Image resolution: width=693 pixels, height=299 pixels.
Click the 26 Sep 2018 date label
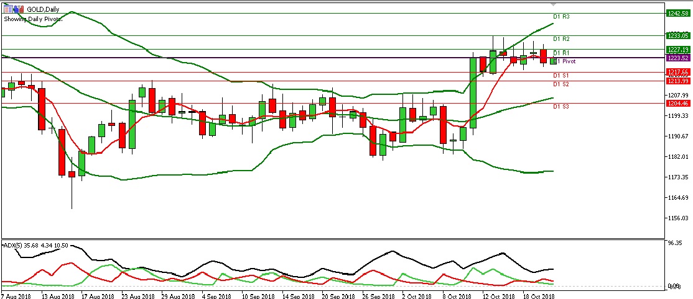coord(380,297)
